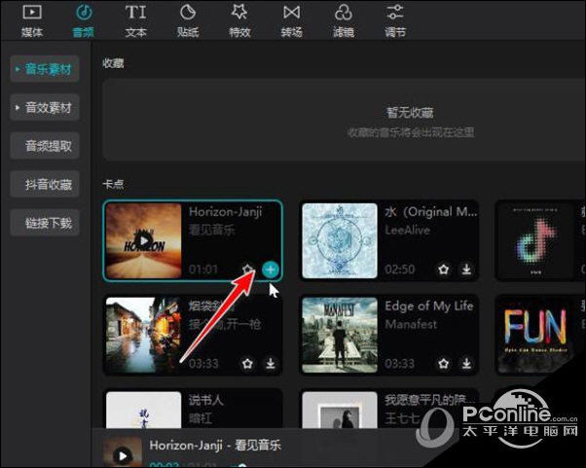The width and height of the screenshot is (586, 468).
Task: Select the 水 (Original M... title text
Action: (x=431, y=212)
